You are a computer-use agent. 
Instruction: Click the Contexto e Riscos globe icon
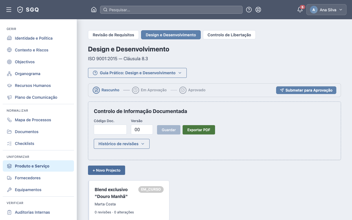[9, 50]
